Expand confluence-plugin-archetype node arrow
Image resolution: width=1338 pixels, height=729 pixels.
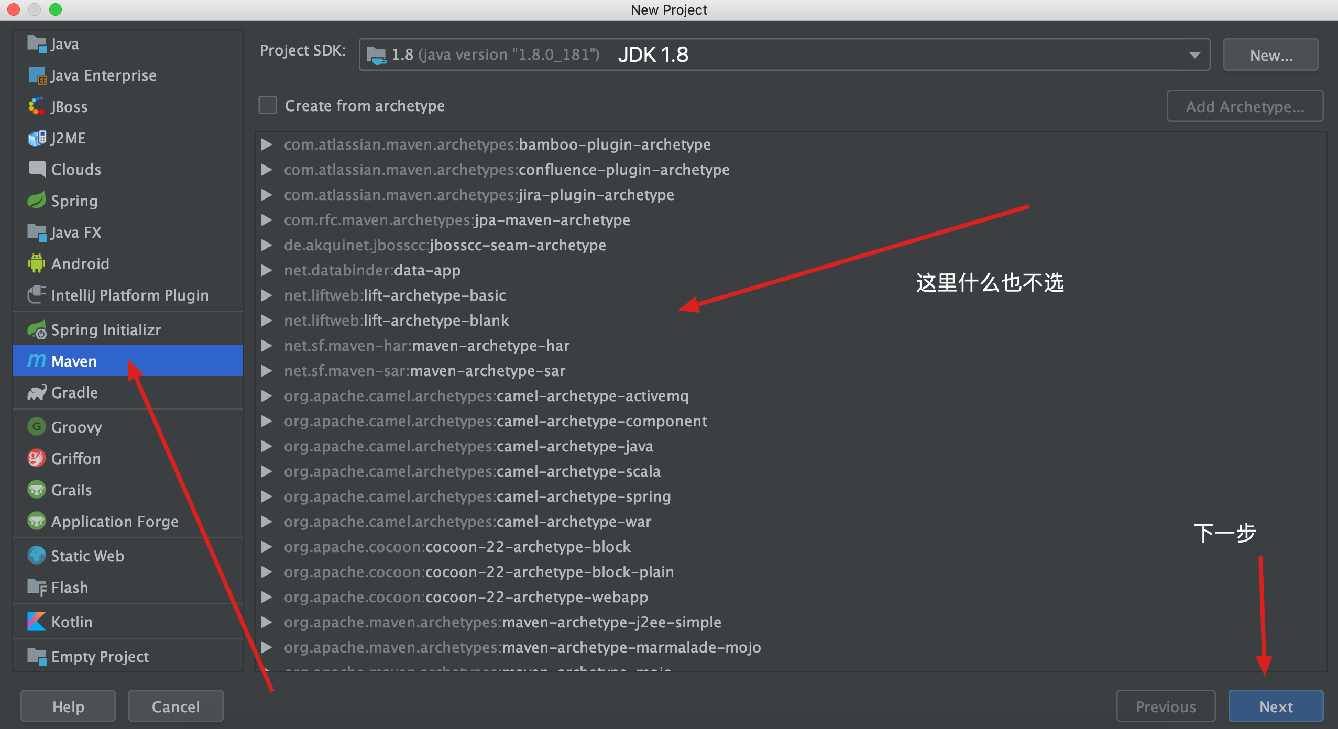pos(267,170)
